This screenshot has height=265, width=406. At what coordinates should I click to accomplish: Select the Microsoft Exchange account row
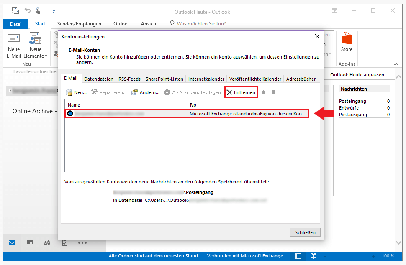[187, 113]
